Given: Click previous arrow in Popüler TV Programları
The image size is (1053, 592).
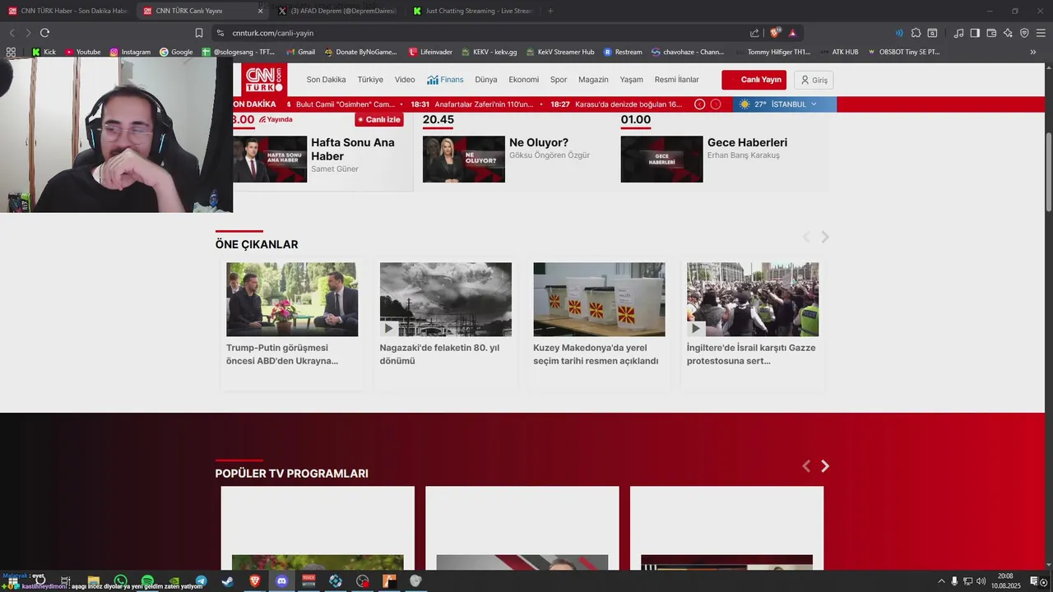Looking at the screenshot, I should point(806,466).
